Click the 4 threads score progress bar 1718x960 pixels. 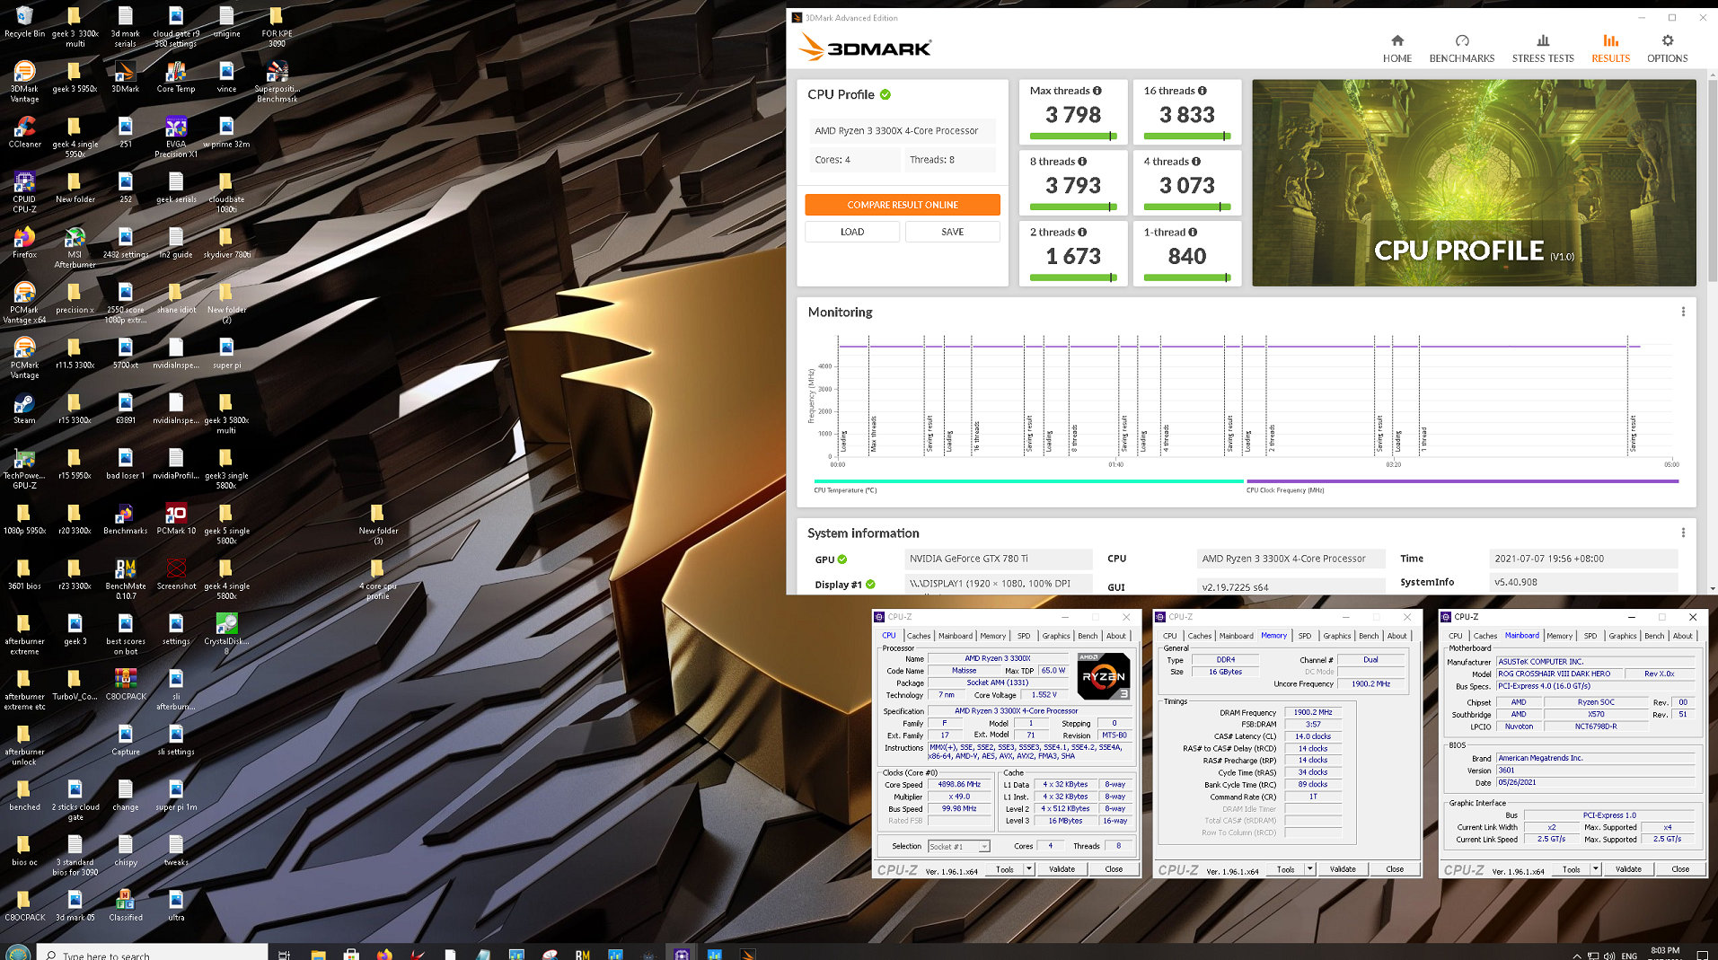point(1187,207)
